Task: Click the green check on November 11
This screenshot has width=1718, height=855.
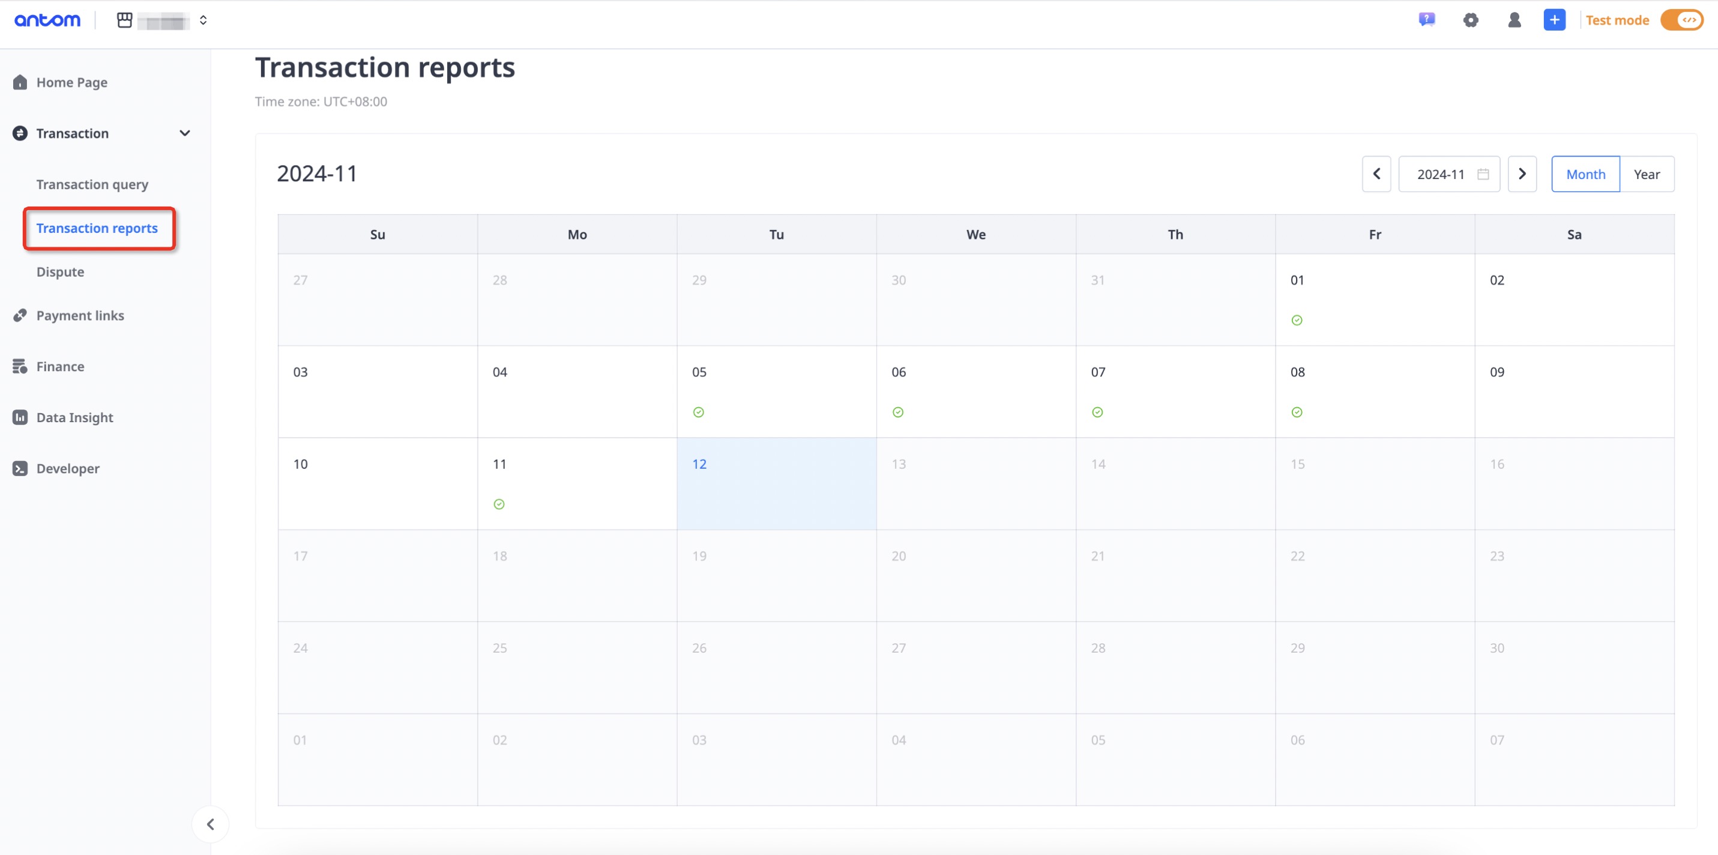Action: point(499,504)
